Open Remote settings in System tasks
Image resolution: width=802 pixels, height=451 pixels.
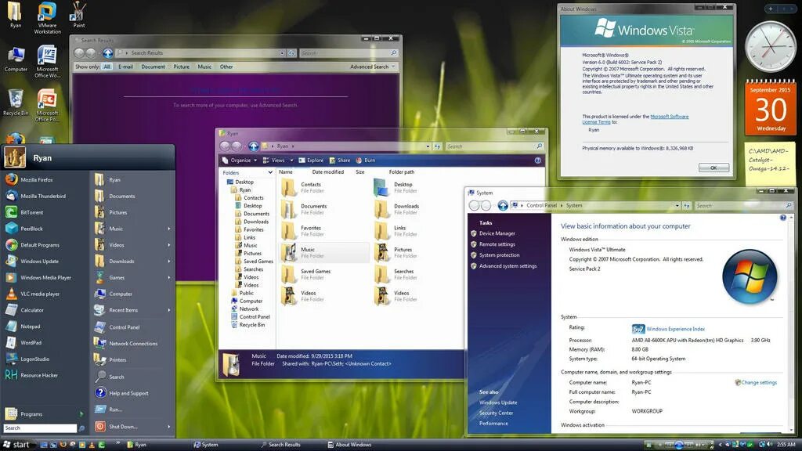pyautogui.click(x=497, y=244)
